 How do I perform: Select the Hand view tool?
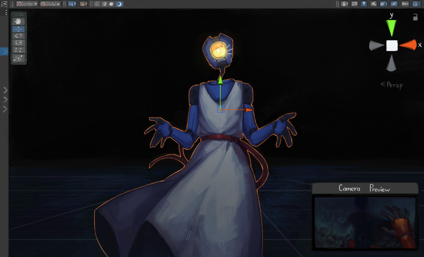[x=19, y=21]
